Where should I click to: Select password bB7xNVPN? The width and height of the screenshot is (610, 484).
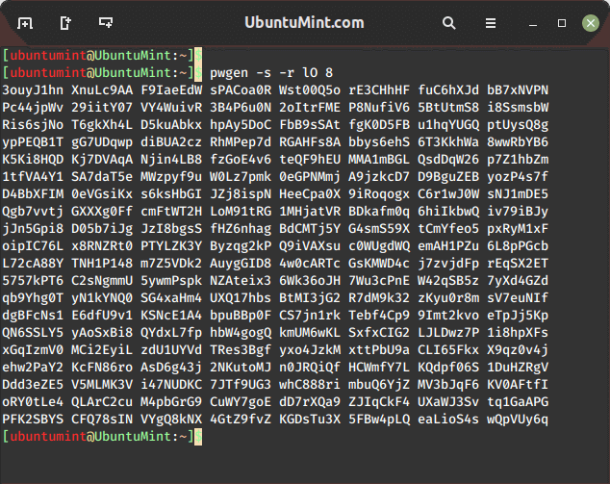518,90
